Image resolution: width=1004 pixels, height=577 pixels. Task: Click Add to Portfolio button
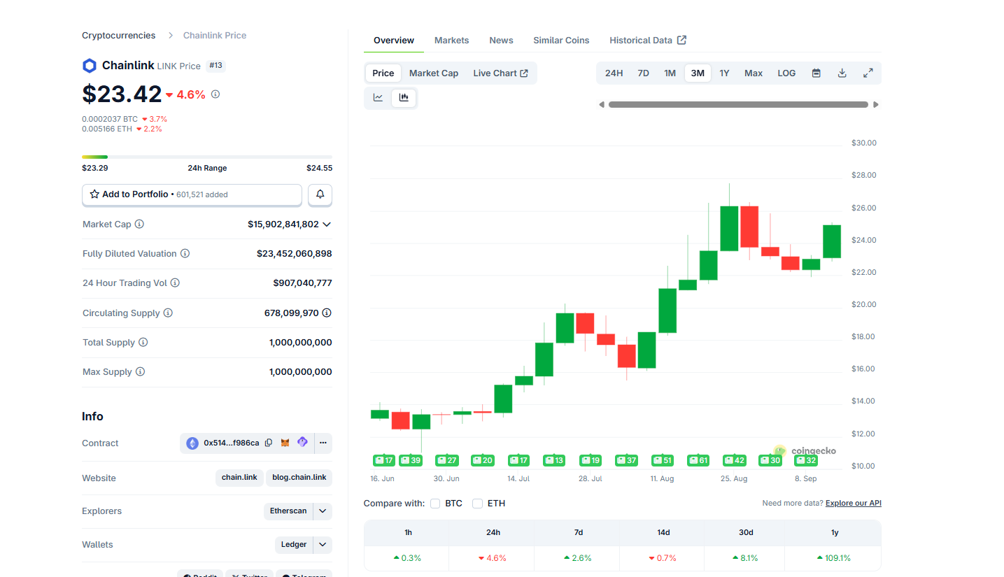[x=192, y=194]
